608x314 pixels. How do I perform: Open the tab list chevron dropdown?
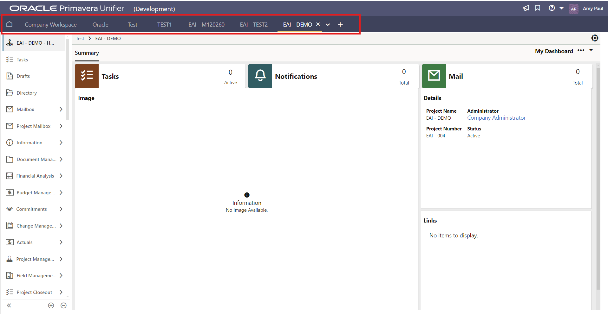point(328,25)
